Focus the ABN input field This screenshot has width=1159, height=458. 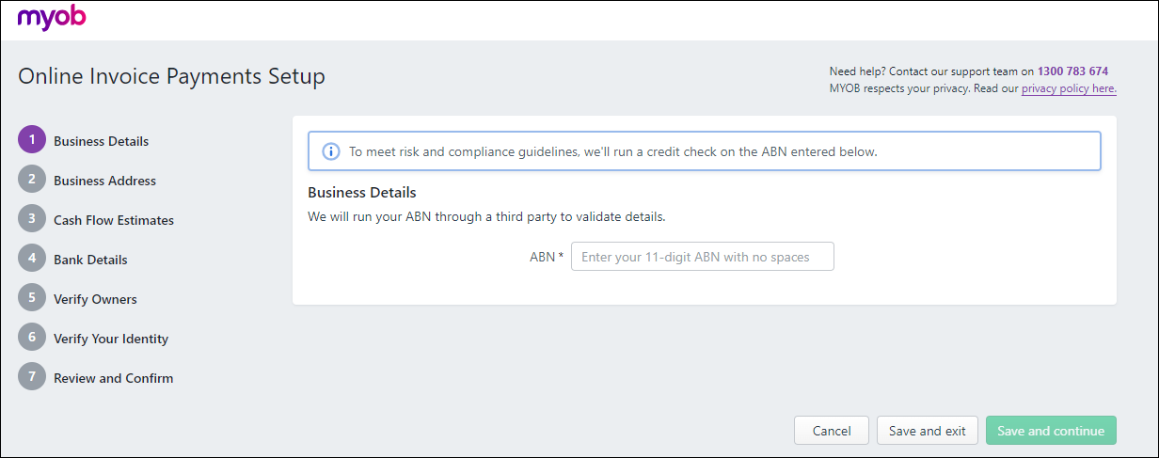pyautogui.click(x=702, y=257)
